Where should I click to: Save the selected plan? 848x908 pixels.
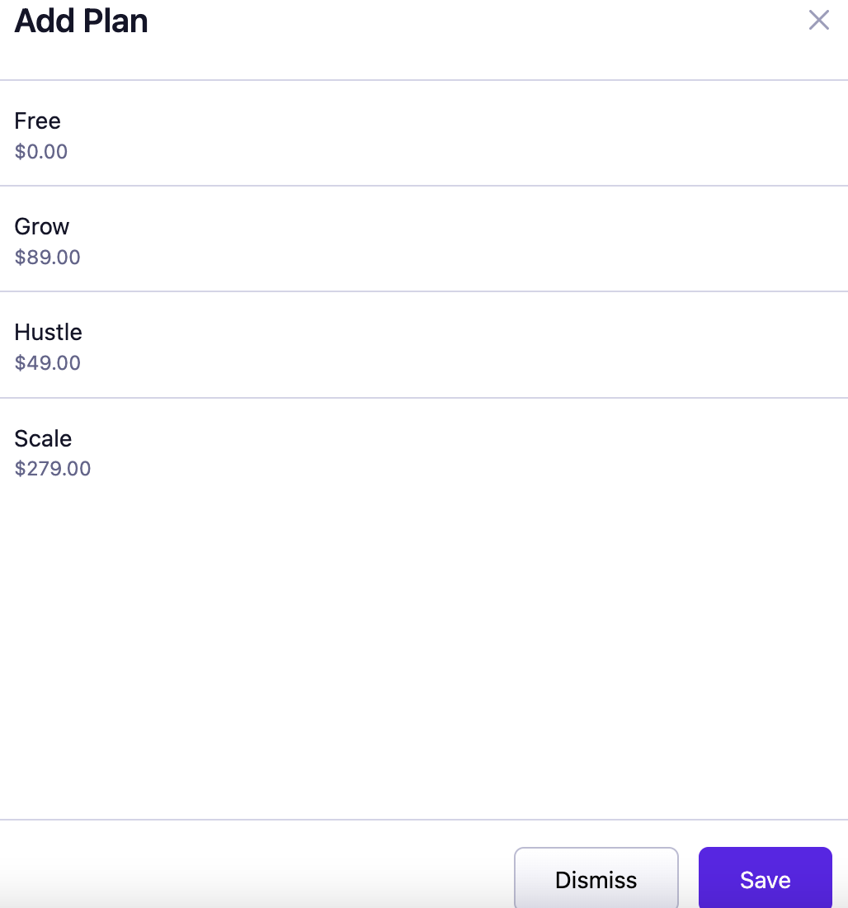tap(765, 879)
